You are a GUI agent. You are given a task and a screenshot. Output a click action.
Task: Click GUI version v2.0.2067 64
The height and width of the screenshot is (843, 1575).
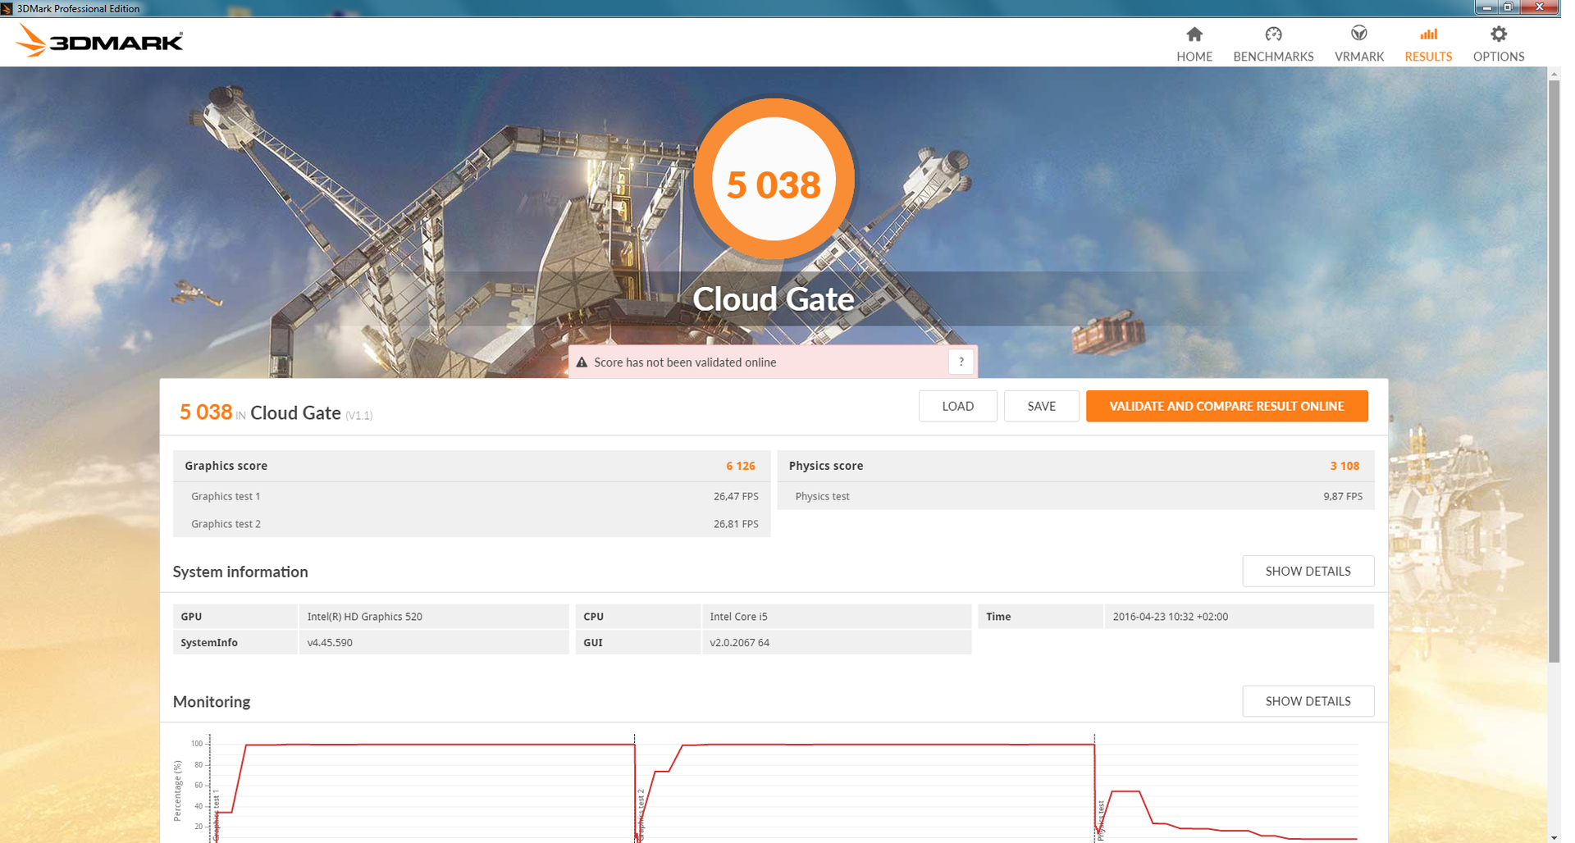click(739, 643)
